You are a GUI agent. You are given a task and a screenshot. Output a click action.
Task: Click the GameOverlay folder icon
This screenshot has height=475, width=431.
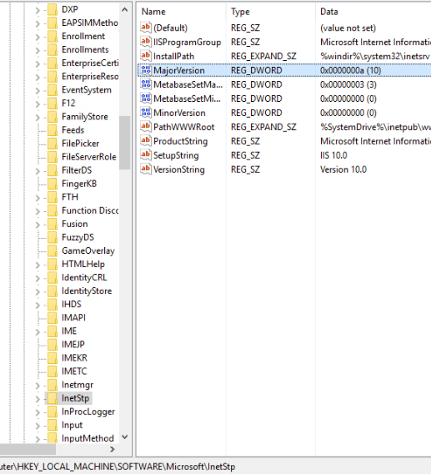coord(53,250)
